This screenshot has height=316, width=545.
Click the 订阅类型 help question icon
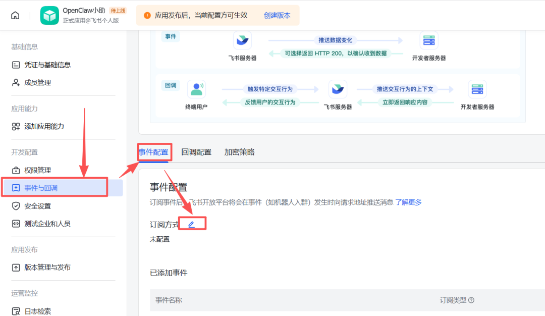coord(471,300)
